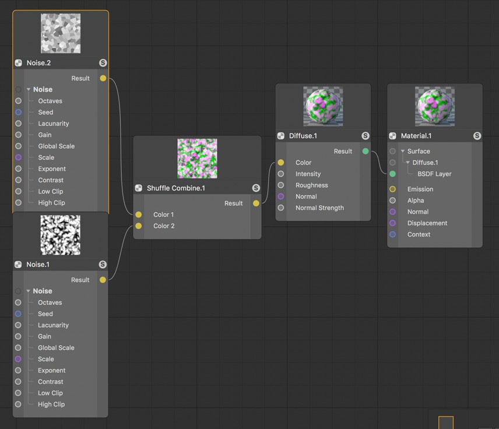Click the S icon on Diffuse.1 node
499x429 pixels.
(366, 136)
